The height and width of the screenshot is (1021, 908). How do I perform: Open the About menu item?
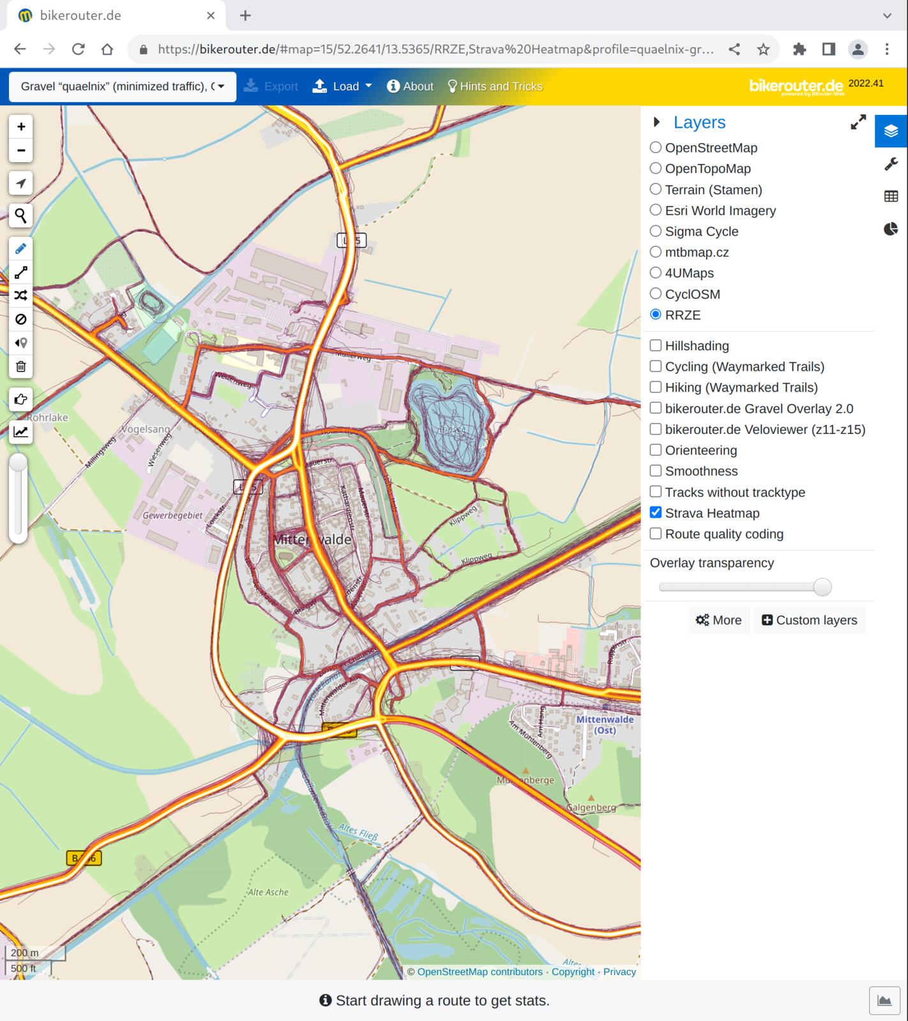(x=410, y=86)
